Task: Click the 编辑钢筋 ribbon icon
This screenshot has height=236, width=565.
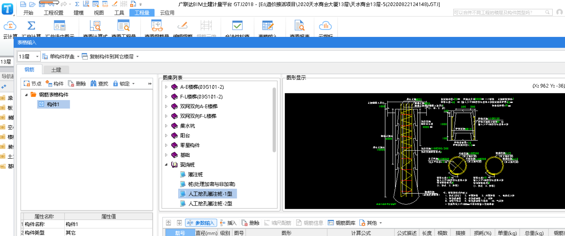Action: [183, 26]
